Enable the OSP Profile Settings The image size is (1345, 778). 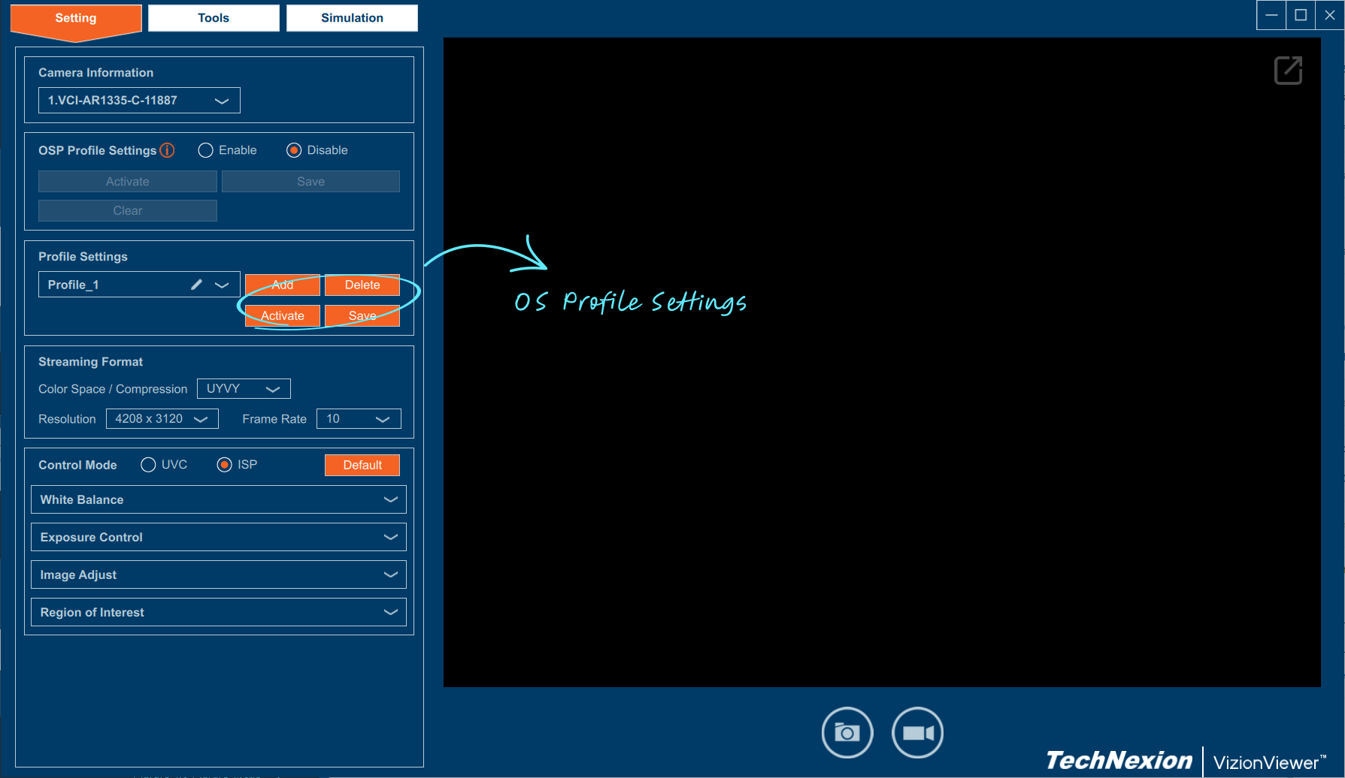205,150
